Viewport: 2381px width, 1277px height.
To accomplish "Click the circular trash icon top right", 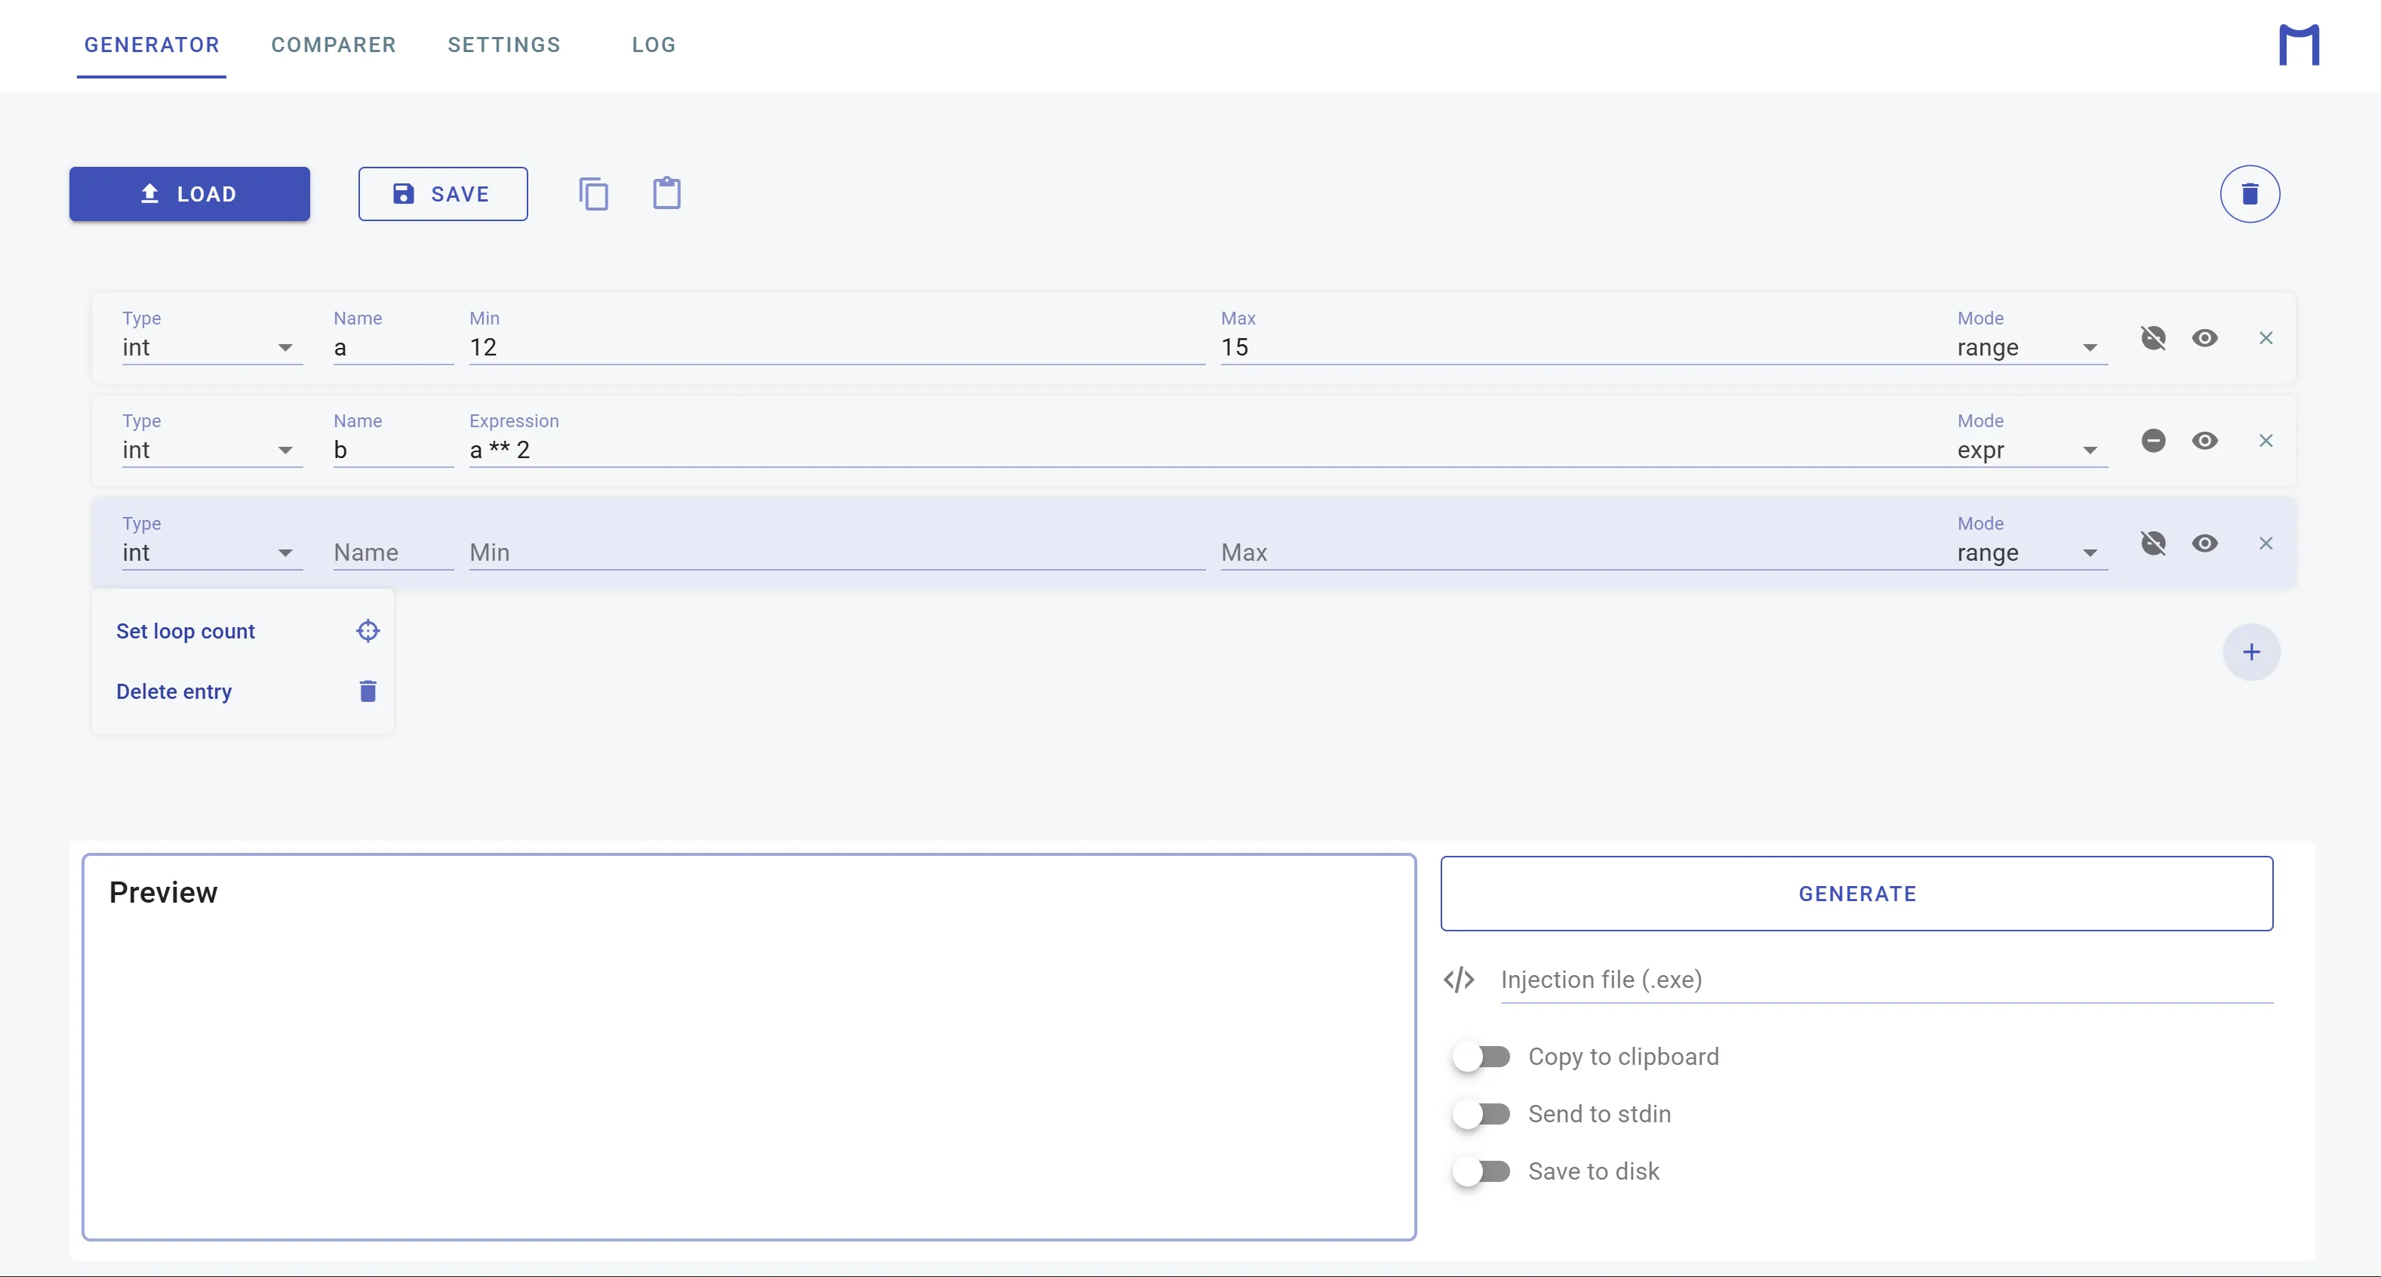I will tap(2249, 194).
